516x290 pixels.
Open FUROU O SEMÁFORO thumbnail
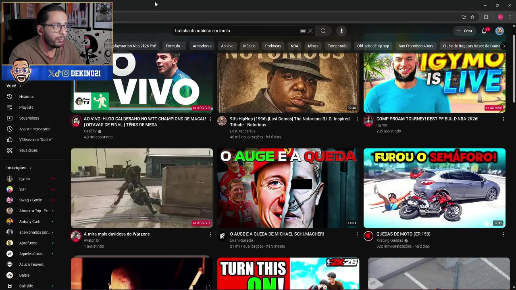(x=435, y=188)
